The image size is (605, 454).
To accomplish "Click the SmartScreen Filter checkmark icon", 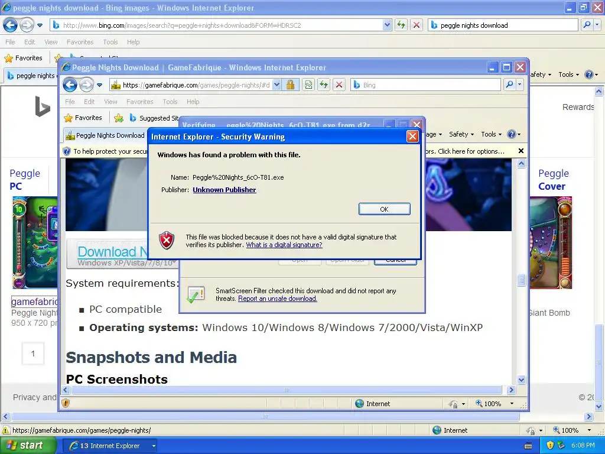I will tap(196, 294).
